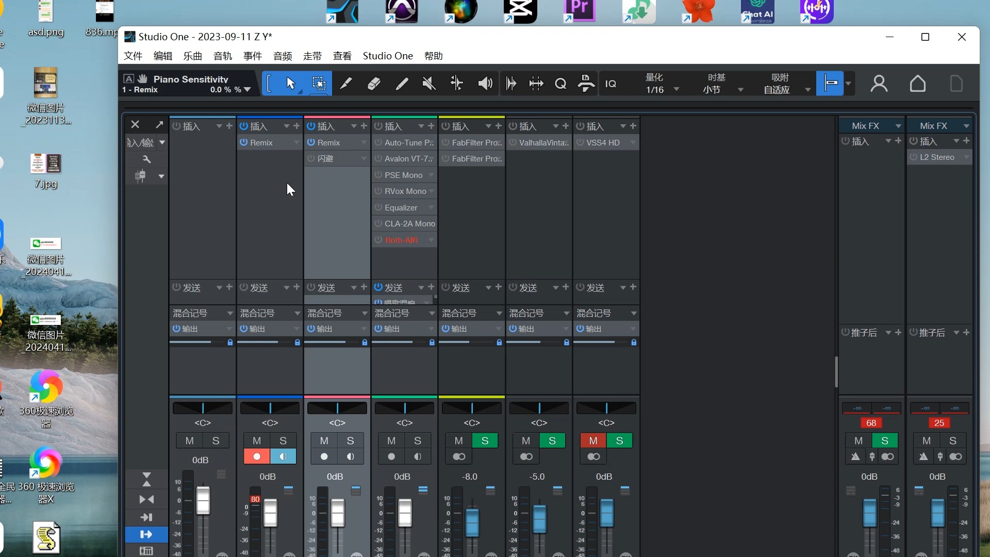This screenshot has height=557, width=990.
Task: Toggle power for Roth-AIR plugin
Action: point(378,240)
